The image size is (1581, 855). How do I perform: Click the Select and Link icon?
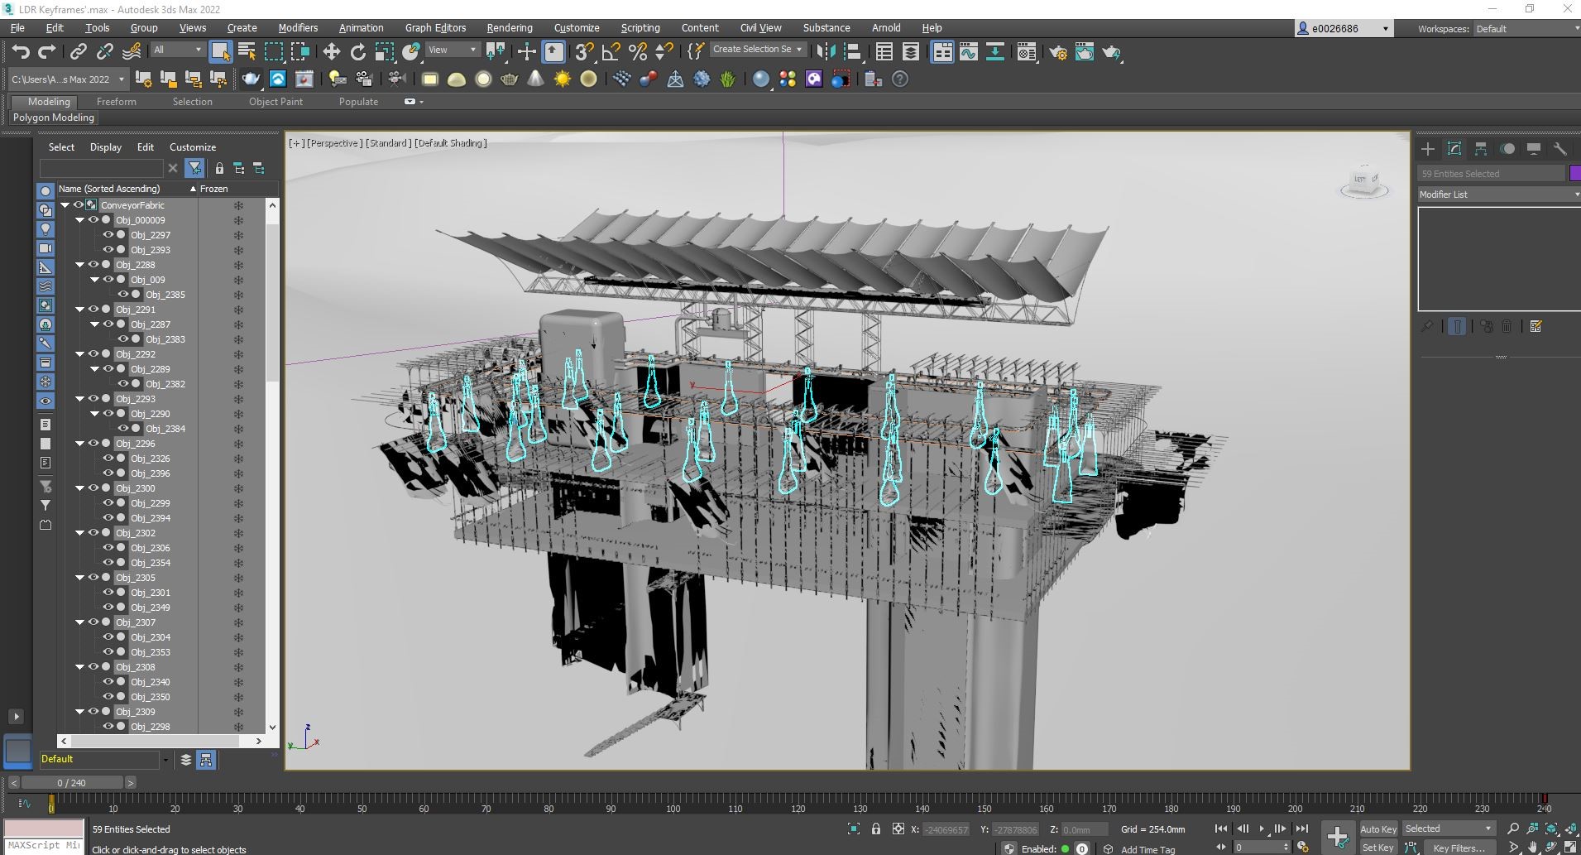[78, 52]
